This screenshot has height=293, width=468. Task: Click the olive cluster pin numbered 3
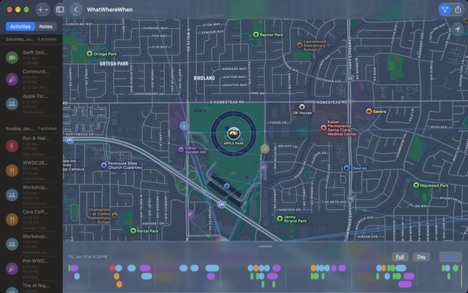265,149
